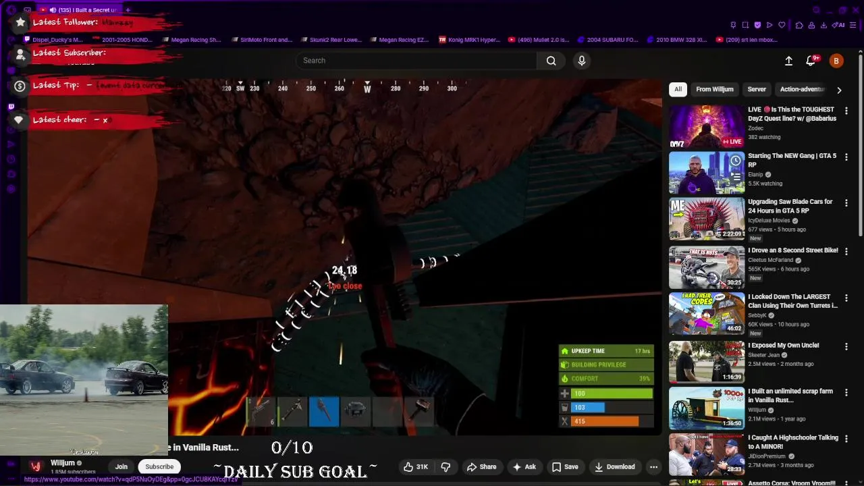The width and height of the screenshot is (864, 486).
Task: Save the video to a playlist
Action: point(565,466)
